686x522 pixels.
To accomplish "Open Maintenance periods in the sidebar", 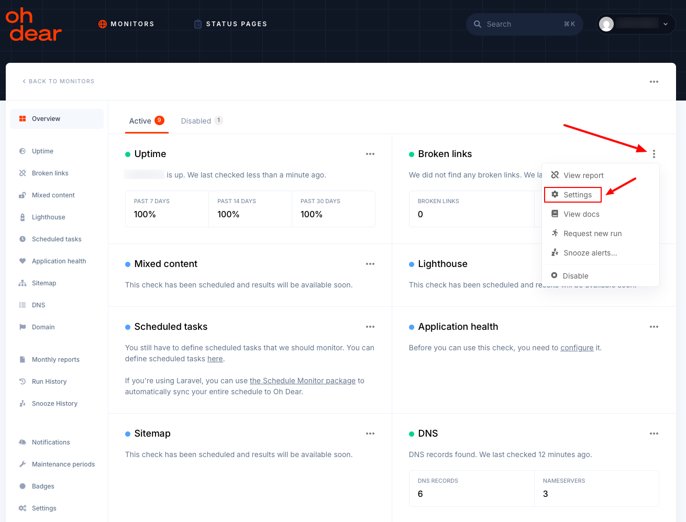I will 63,464.
